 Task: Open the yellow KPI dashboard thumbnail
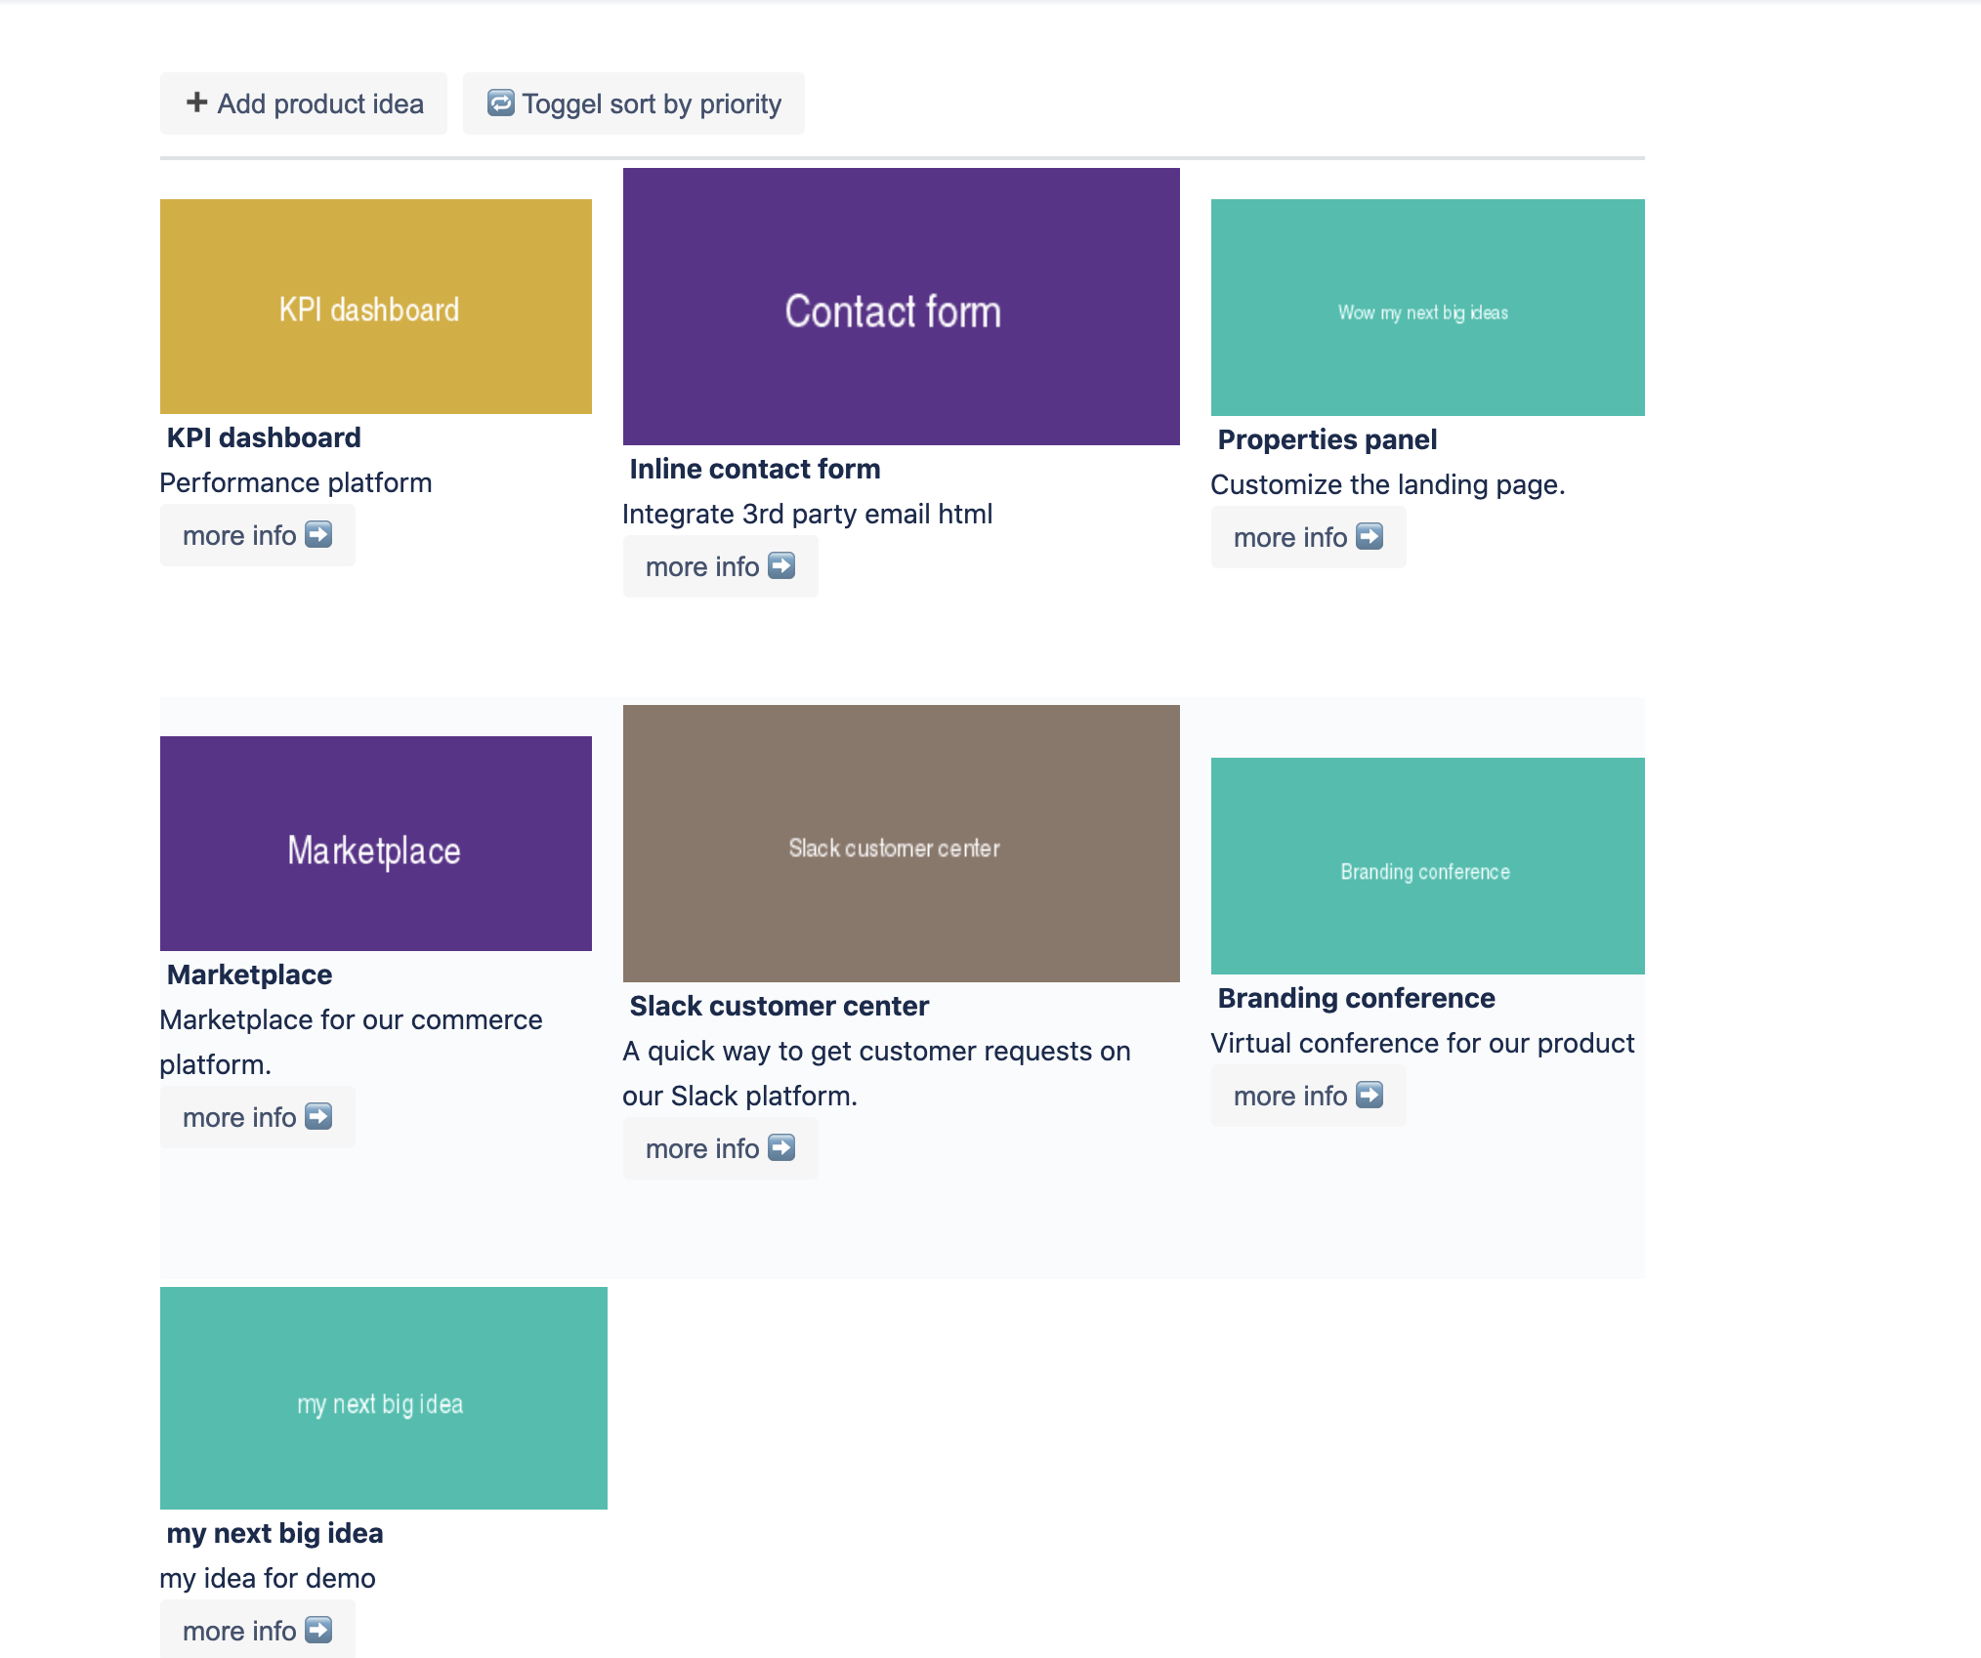[376, 307]
